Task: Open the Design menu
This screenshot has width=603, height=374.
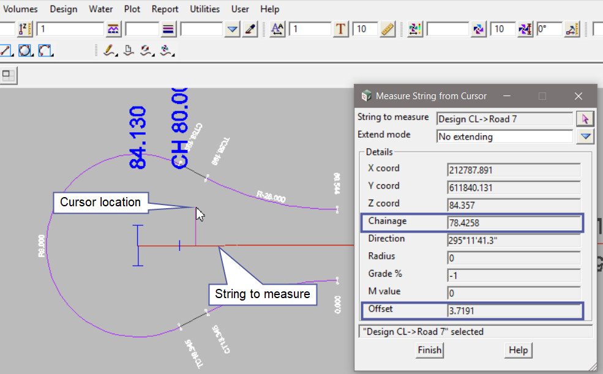Action: [x=63, y=9]
